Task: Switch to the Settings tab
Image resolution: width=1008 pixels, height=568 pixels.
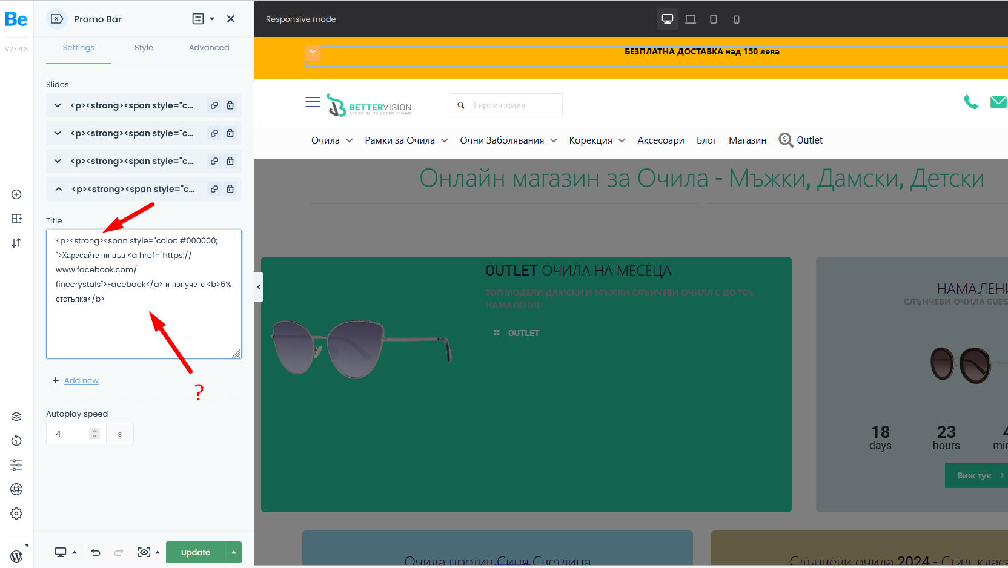Action: click(x=79, y=48)
